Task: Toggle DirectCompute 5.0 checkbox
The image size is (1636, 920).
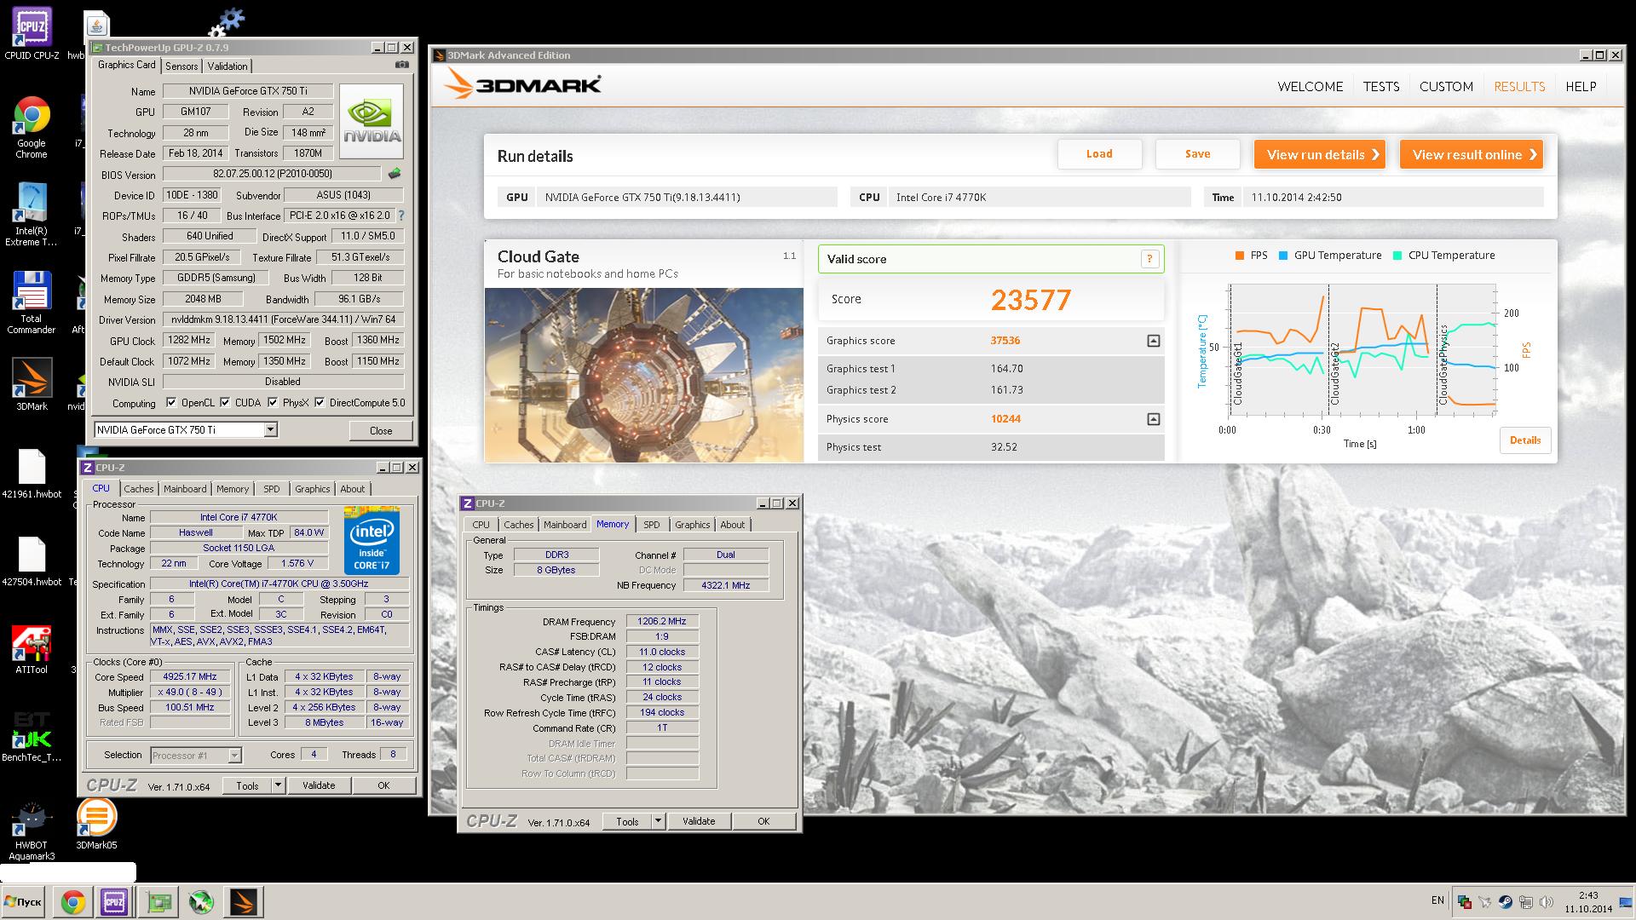Action: click(320, 403)
